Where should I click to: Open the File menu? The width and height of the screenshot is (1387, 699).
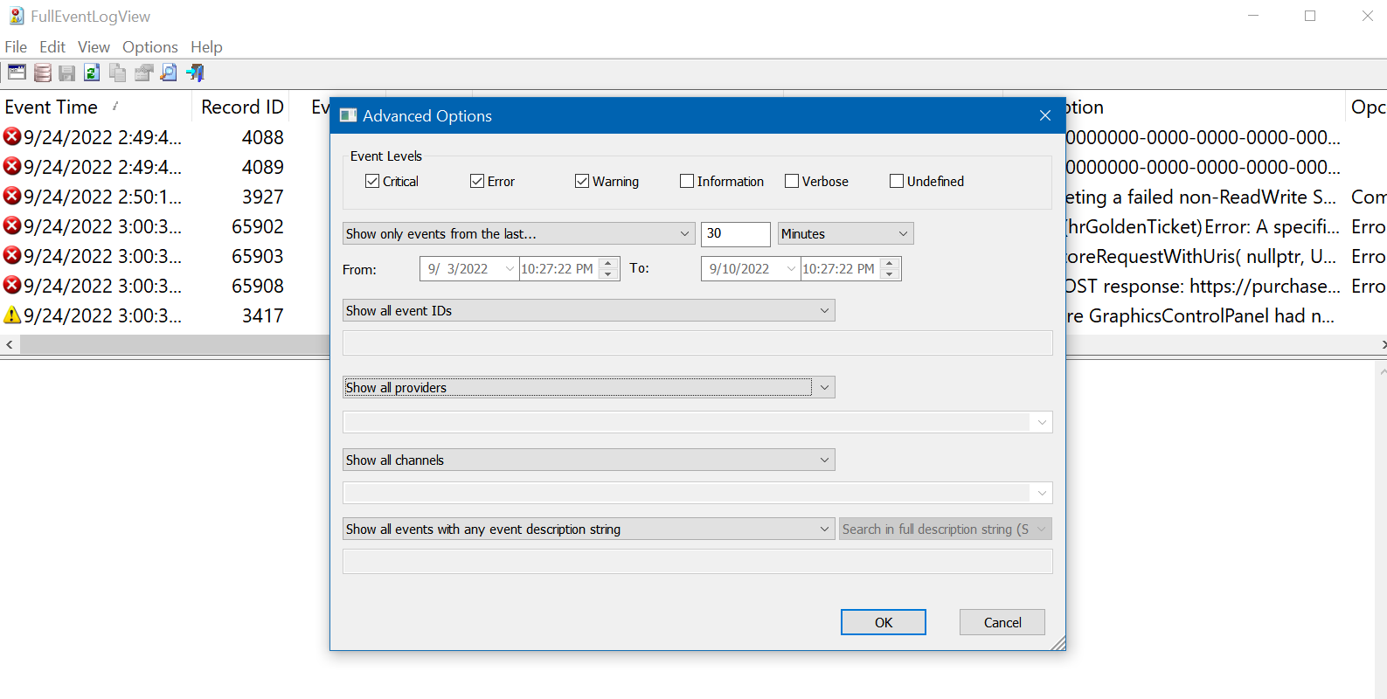click(16, 46)
